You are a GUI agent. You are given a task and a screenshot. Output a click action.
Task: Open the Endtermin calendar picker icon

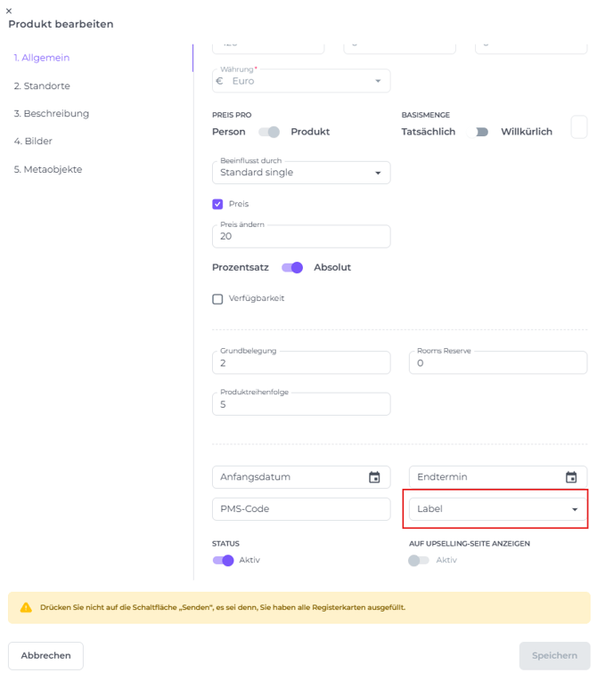coord(571,477)
